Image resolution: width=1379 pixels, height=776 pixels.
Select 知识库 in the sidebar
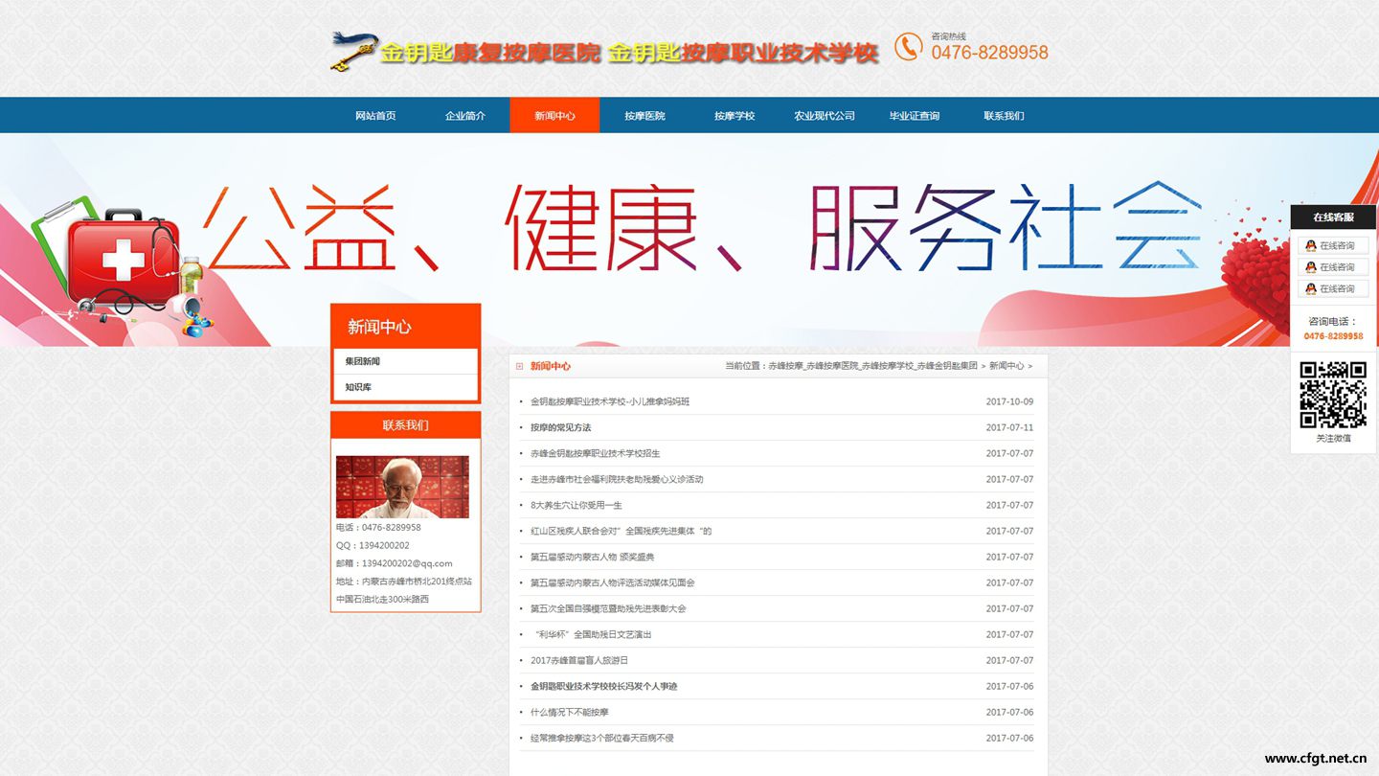point(358,387)
